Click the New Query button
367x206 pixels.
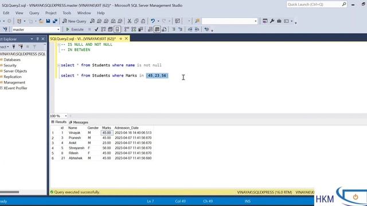[75, 21]
